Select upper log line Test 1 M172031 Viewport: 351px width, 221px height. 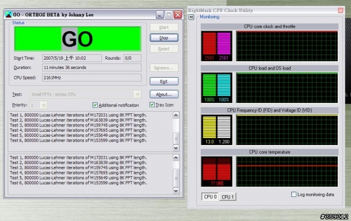point(78,115)
